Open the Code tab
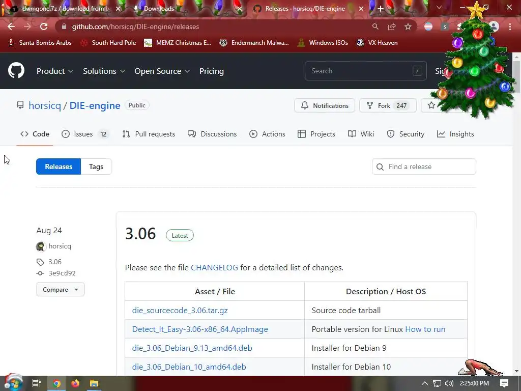The height and width of the screenshot is (391, 521). (35, 134)
